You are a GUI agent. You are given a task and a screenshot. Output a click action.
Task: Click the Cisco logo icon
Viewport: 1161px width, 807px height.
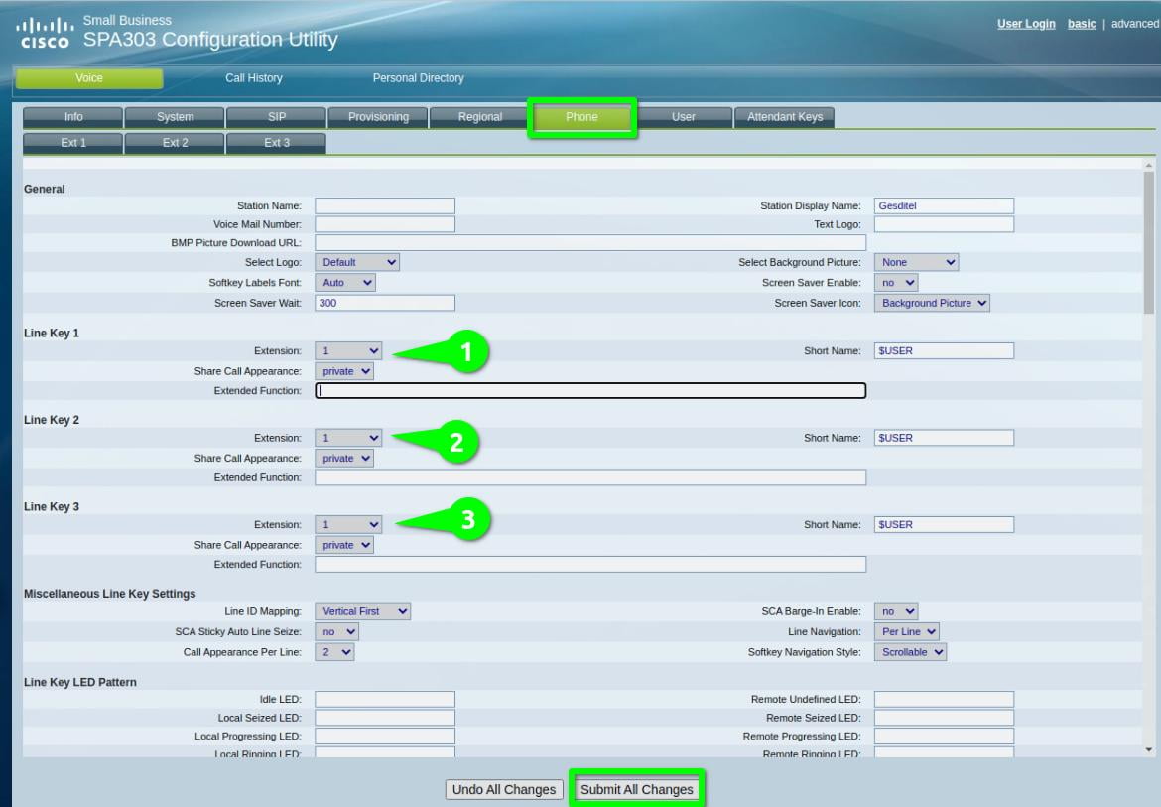[x=45, y=32]
